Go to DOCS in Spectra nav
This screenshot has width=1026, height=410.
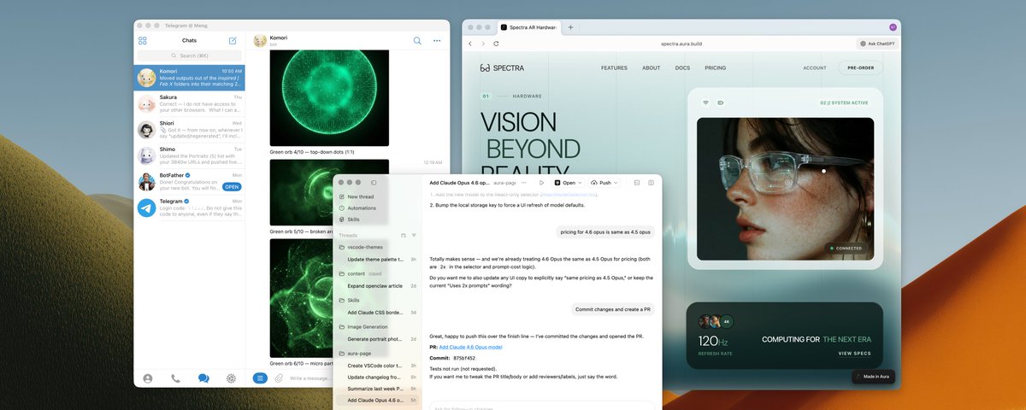682,68
